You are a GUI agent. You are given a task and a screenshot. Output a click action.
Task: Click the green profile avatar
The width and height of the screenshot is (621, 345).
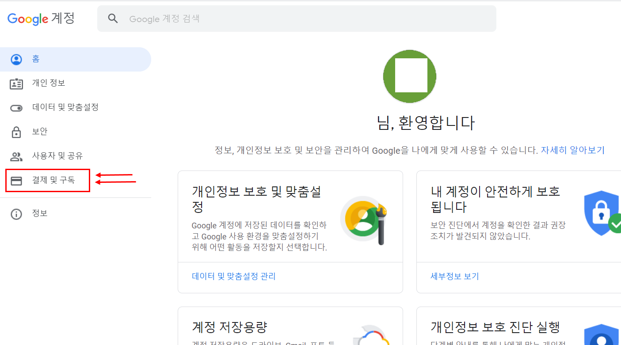410,76
